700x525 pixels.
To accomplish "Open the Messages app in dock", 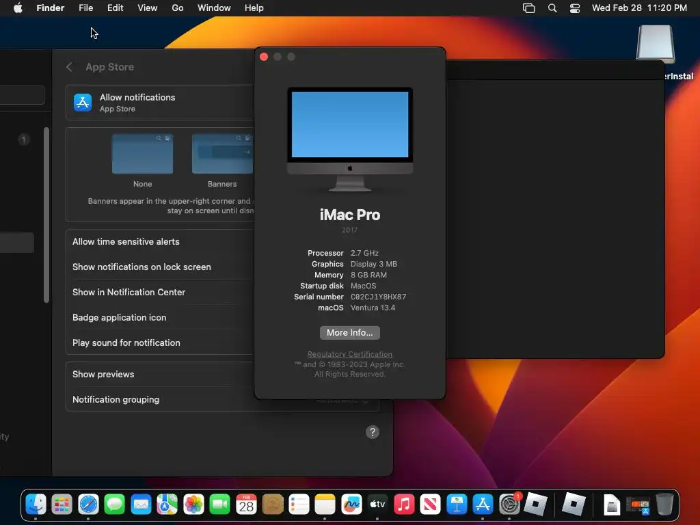I will click(115, 504).
